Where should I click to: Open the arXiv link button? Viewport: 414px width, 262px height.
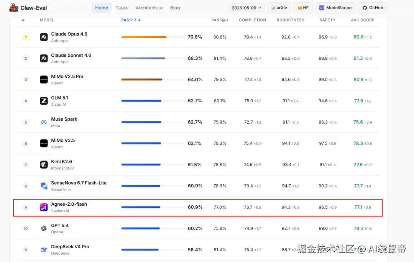pyautogui.click(x=279, y=8)
